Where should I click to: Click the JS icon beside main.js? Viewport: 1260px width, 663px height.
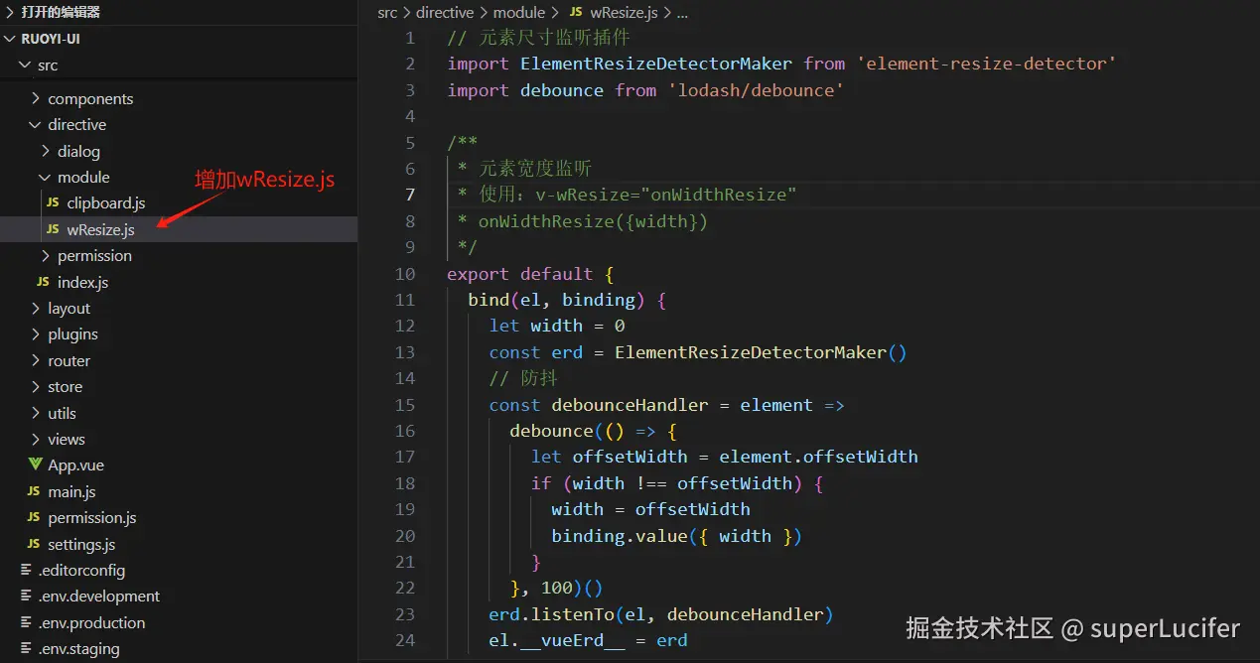34,492
